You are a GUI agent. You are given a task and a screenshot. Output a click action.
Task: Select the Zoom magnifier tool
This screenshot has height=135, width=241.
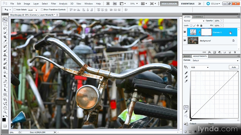5,112
